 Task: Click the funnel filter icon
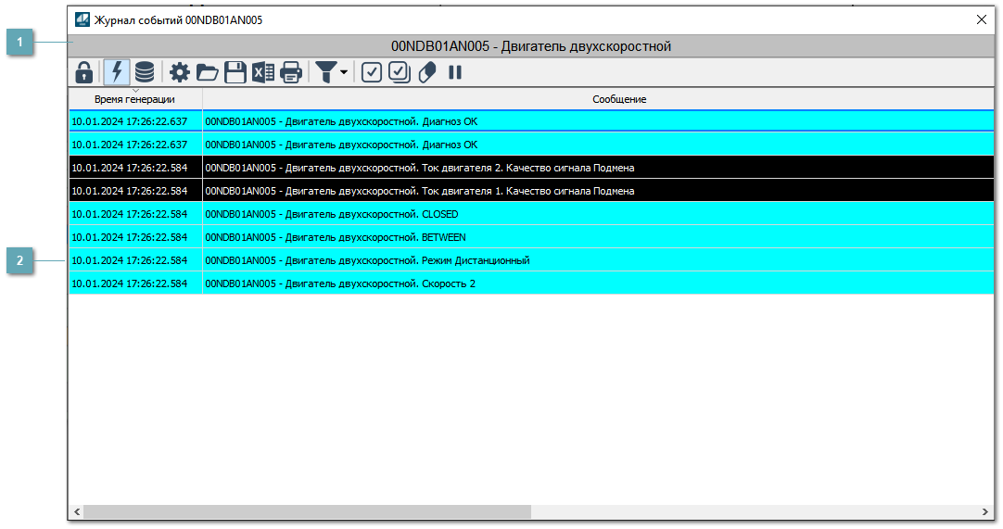pyautogui.click(x=325, y=72)
